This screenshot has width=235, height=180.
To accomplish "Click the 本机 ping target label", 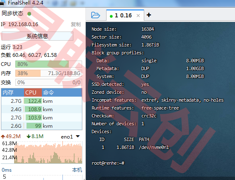I will pyautogui.click(x=77, y=170).
